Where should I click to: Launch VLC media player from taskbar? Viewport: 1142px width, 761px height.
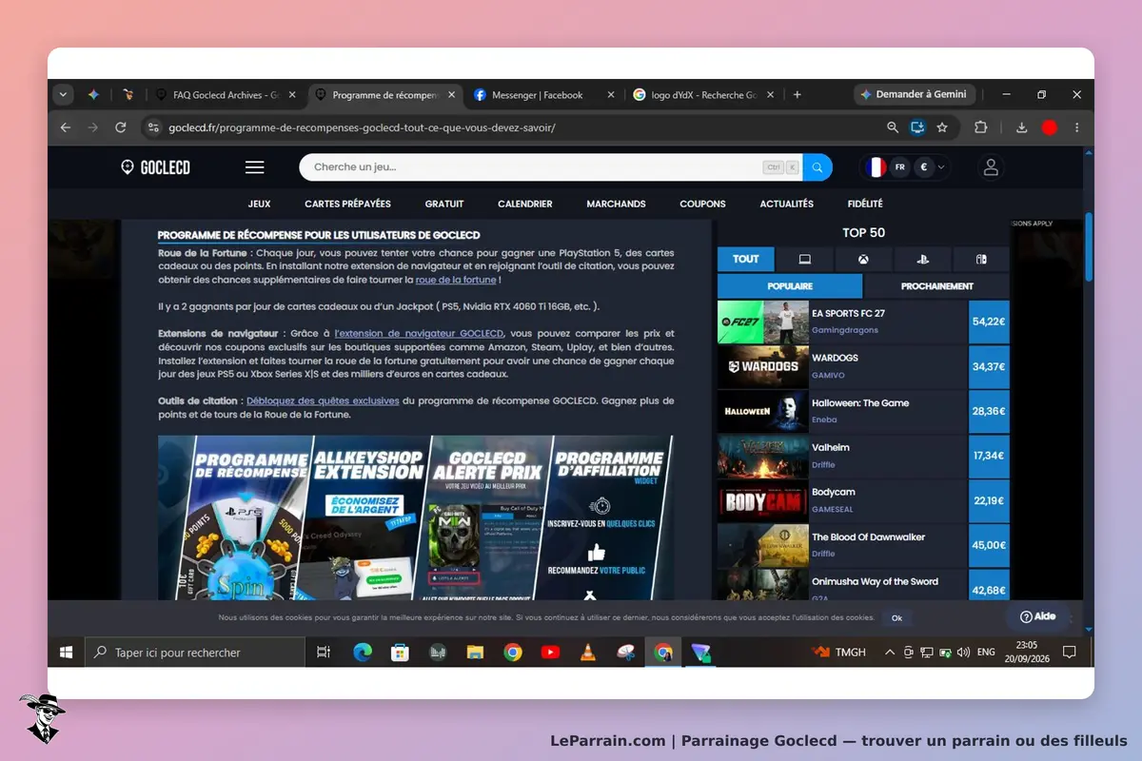click(x=588, y=653)
